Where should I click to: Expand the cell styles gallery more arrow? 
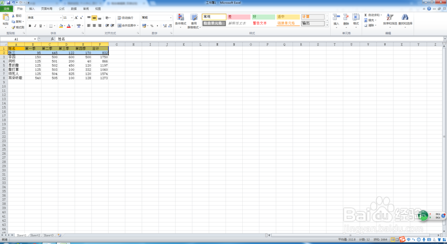coord(327,25)
